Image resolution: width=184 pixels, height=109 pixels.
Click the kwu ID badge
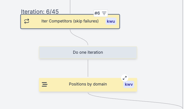[111, 21]
